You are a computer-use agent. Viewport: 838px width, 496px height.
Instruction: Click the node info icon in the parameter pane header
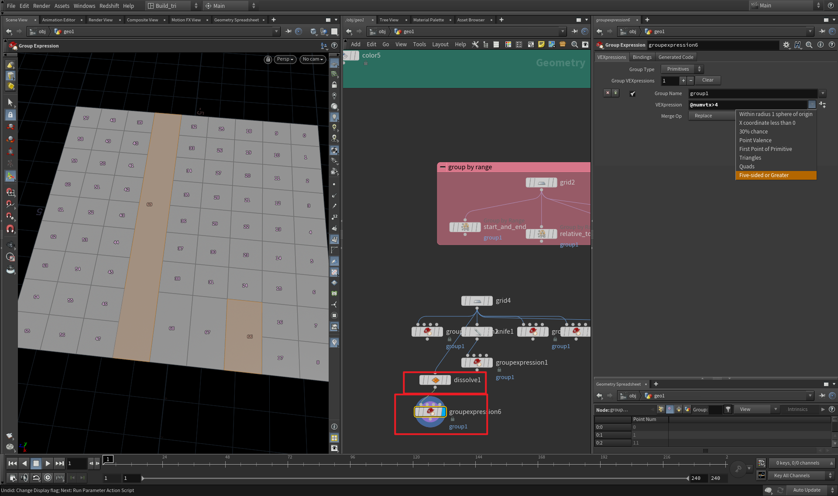820,44
